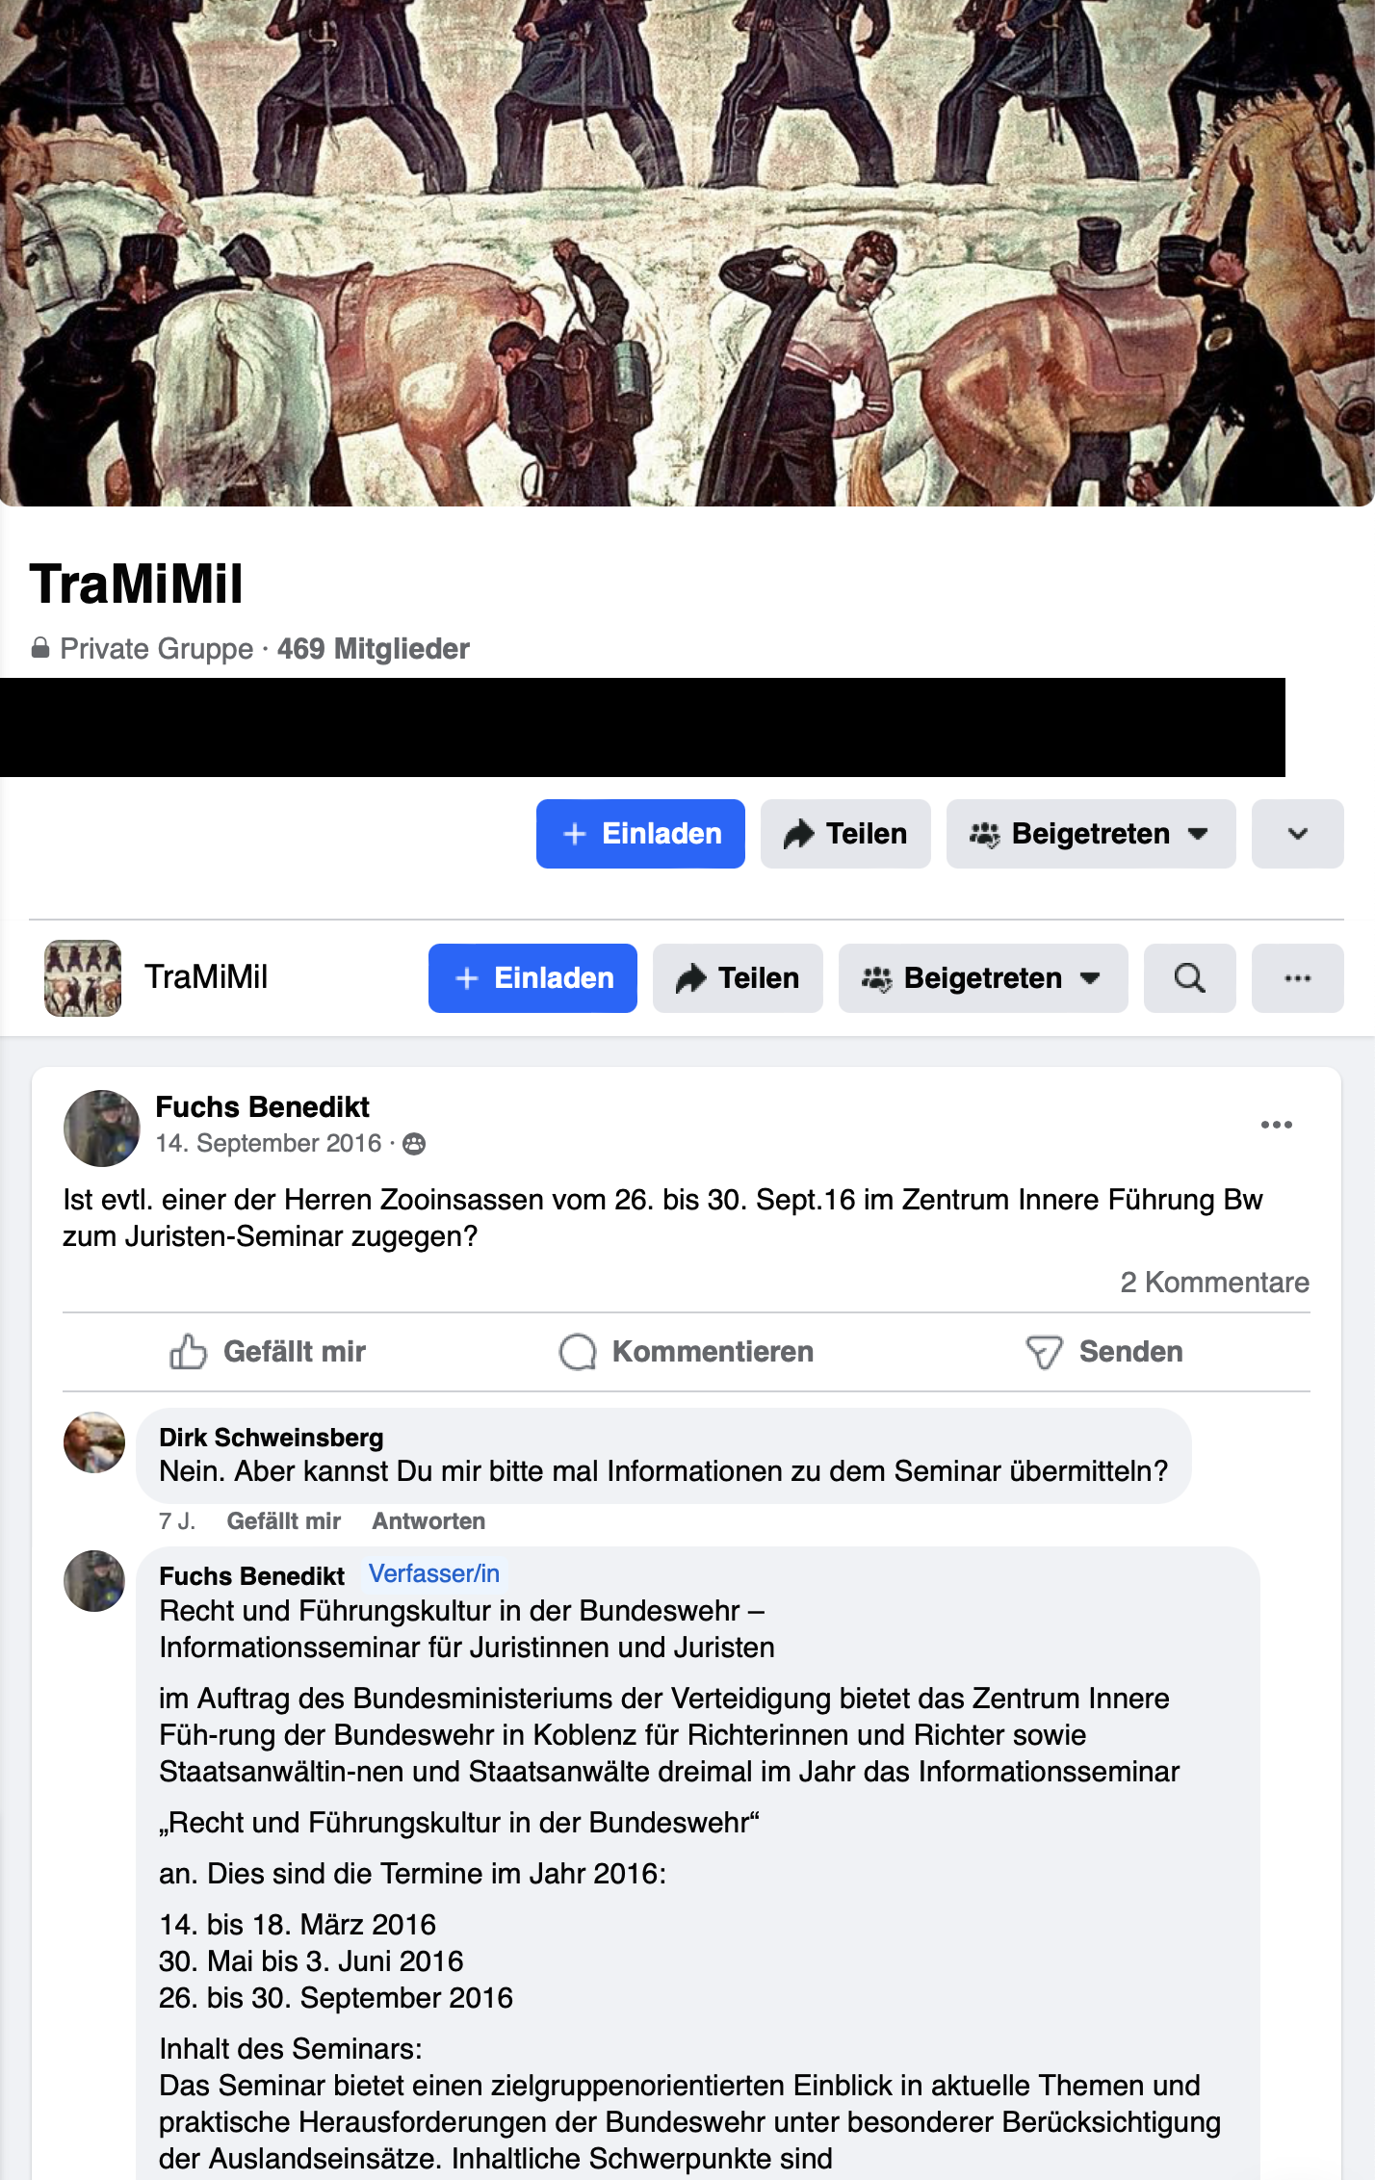Open the 2 Kommentare link
Screen dimensions: 1375x2180
click(1214, 1283)
